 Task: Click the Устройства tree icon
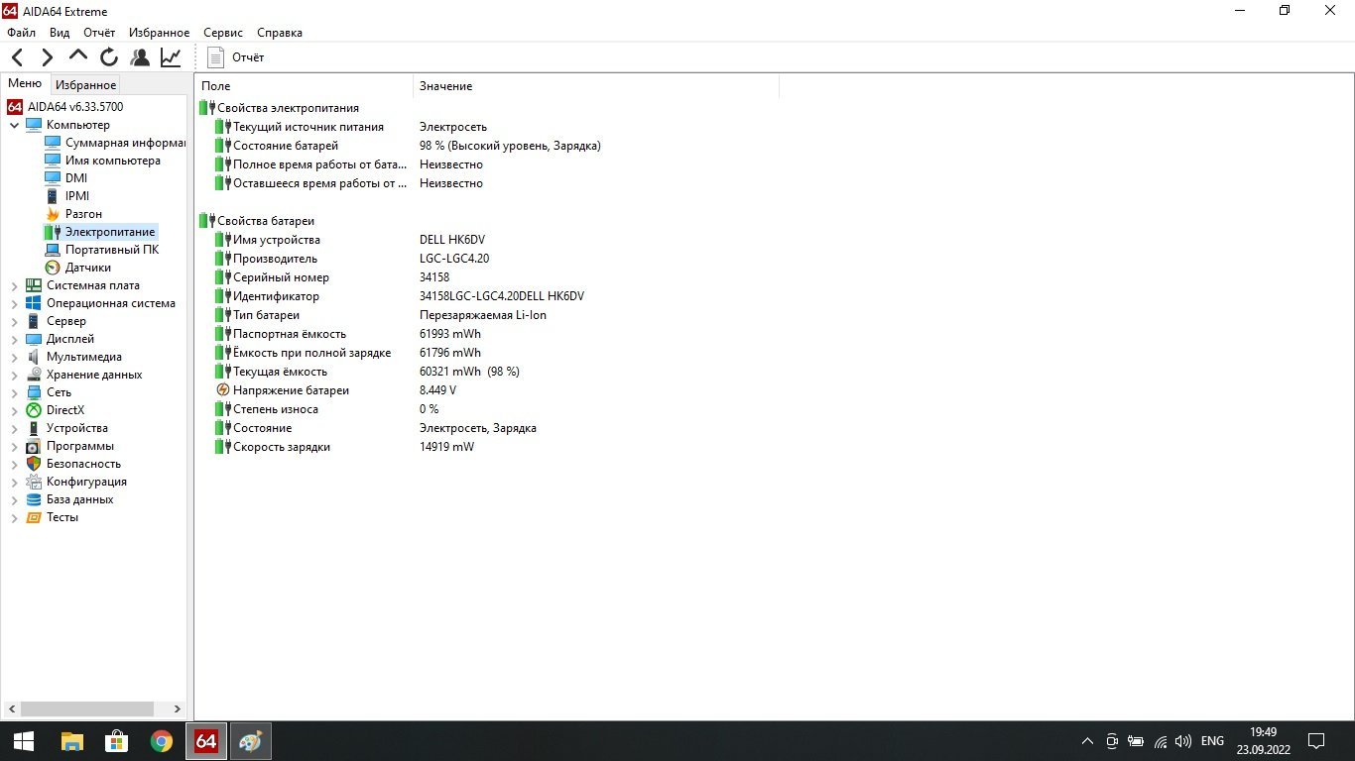[x=34, y=428]
